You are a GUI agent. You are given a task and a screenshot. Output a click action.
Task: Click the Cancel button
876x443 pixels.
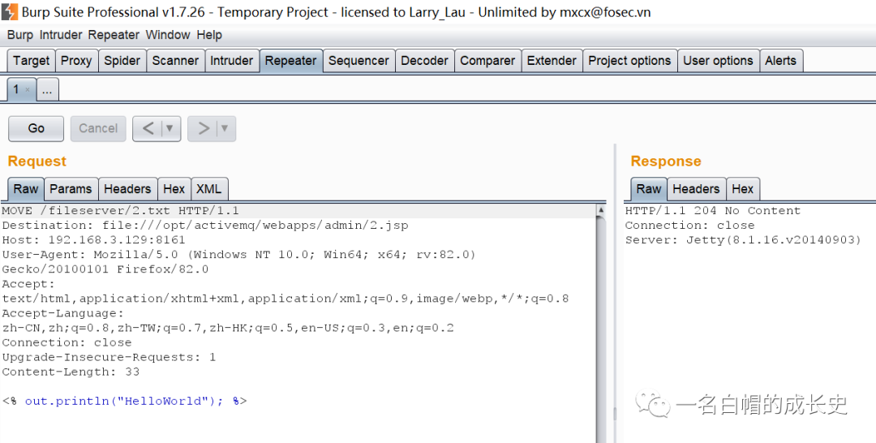98,128
